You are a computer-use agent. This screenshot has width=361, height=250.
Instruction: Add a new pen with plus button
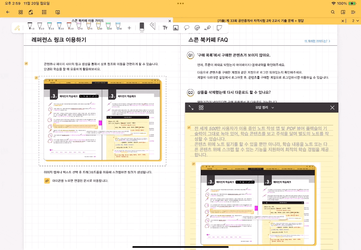129,28
